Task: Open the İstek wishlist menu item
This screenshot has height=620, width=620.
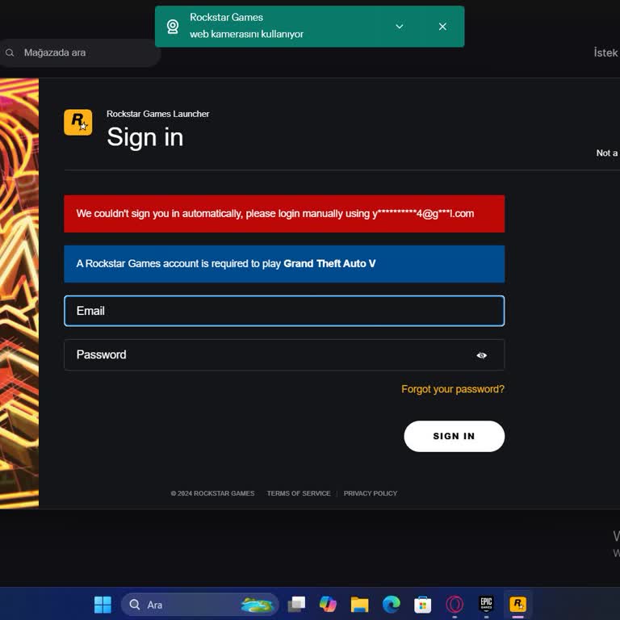Action: coord(605,52)
